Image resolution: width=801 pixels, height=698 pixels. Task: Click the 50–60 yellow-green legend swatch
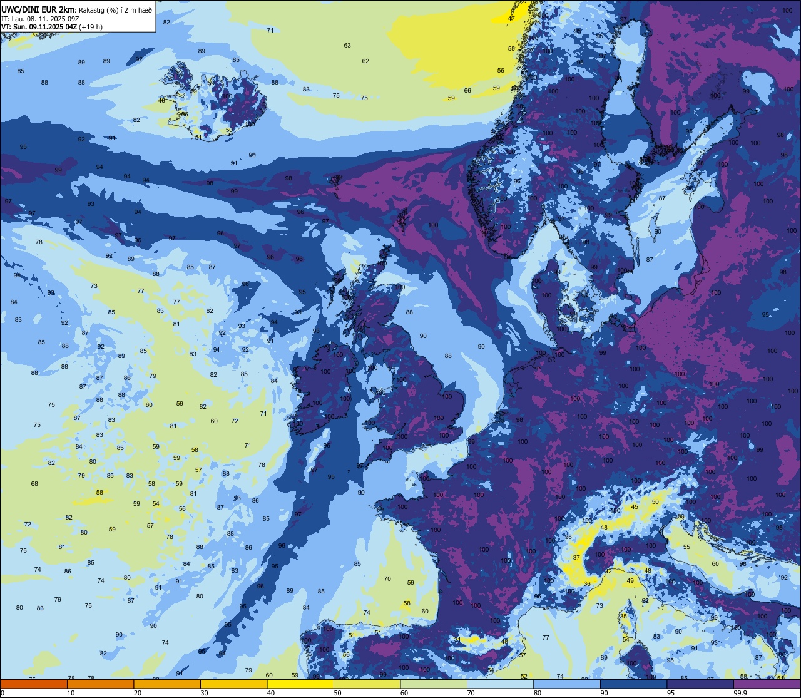click(367, 684)
